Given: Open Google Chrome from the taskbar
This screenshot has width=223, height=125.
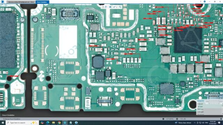Looking at the screenshot, I should 59,123.
